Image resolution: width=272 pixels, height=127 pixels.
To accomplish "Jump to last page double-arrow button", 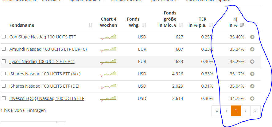I will 255,111.
